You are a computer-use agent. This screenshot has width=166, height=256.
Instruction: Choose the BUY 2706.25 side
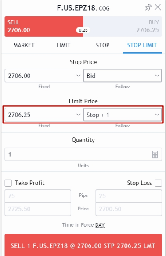(x=123, y=26)
